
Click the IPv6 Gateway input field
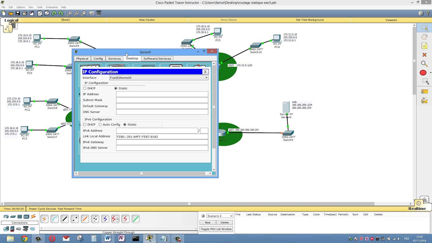pos(162,142)
